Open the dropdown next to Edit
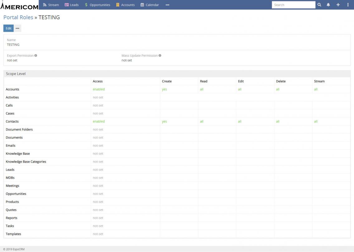 [17, 28]
